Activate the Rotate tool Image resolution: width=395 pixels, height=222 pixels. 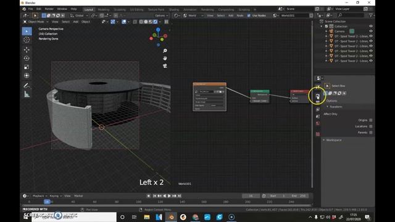[27, 58]
